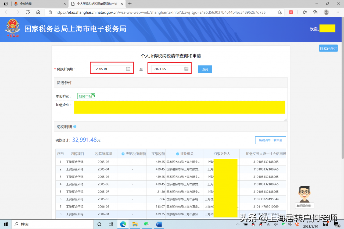Open the calendar picker for 2005-01 start period
The image size is (344, 229).
click(128, 68)
